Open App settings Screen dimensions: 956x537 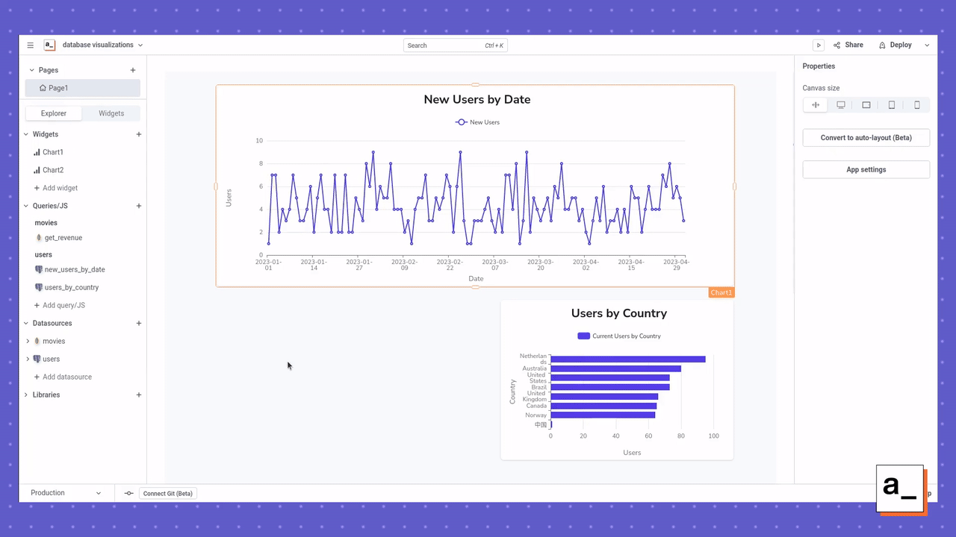pyautogui.click(x=866, y=169)
